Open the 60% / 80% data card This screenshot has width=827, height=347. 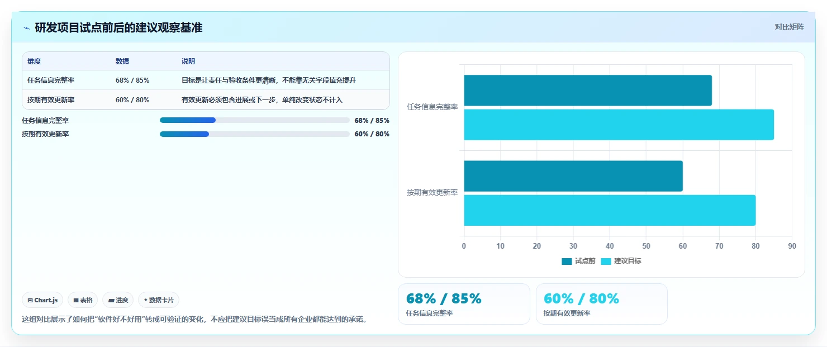[x=602, y=304]
